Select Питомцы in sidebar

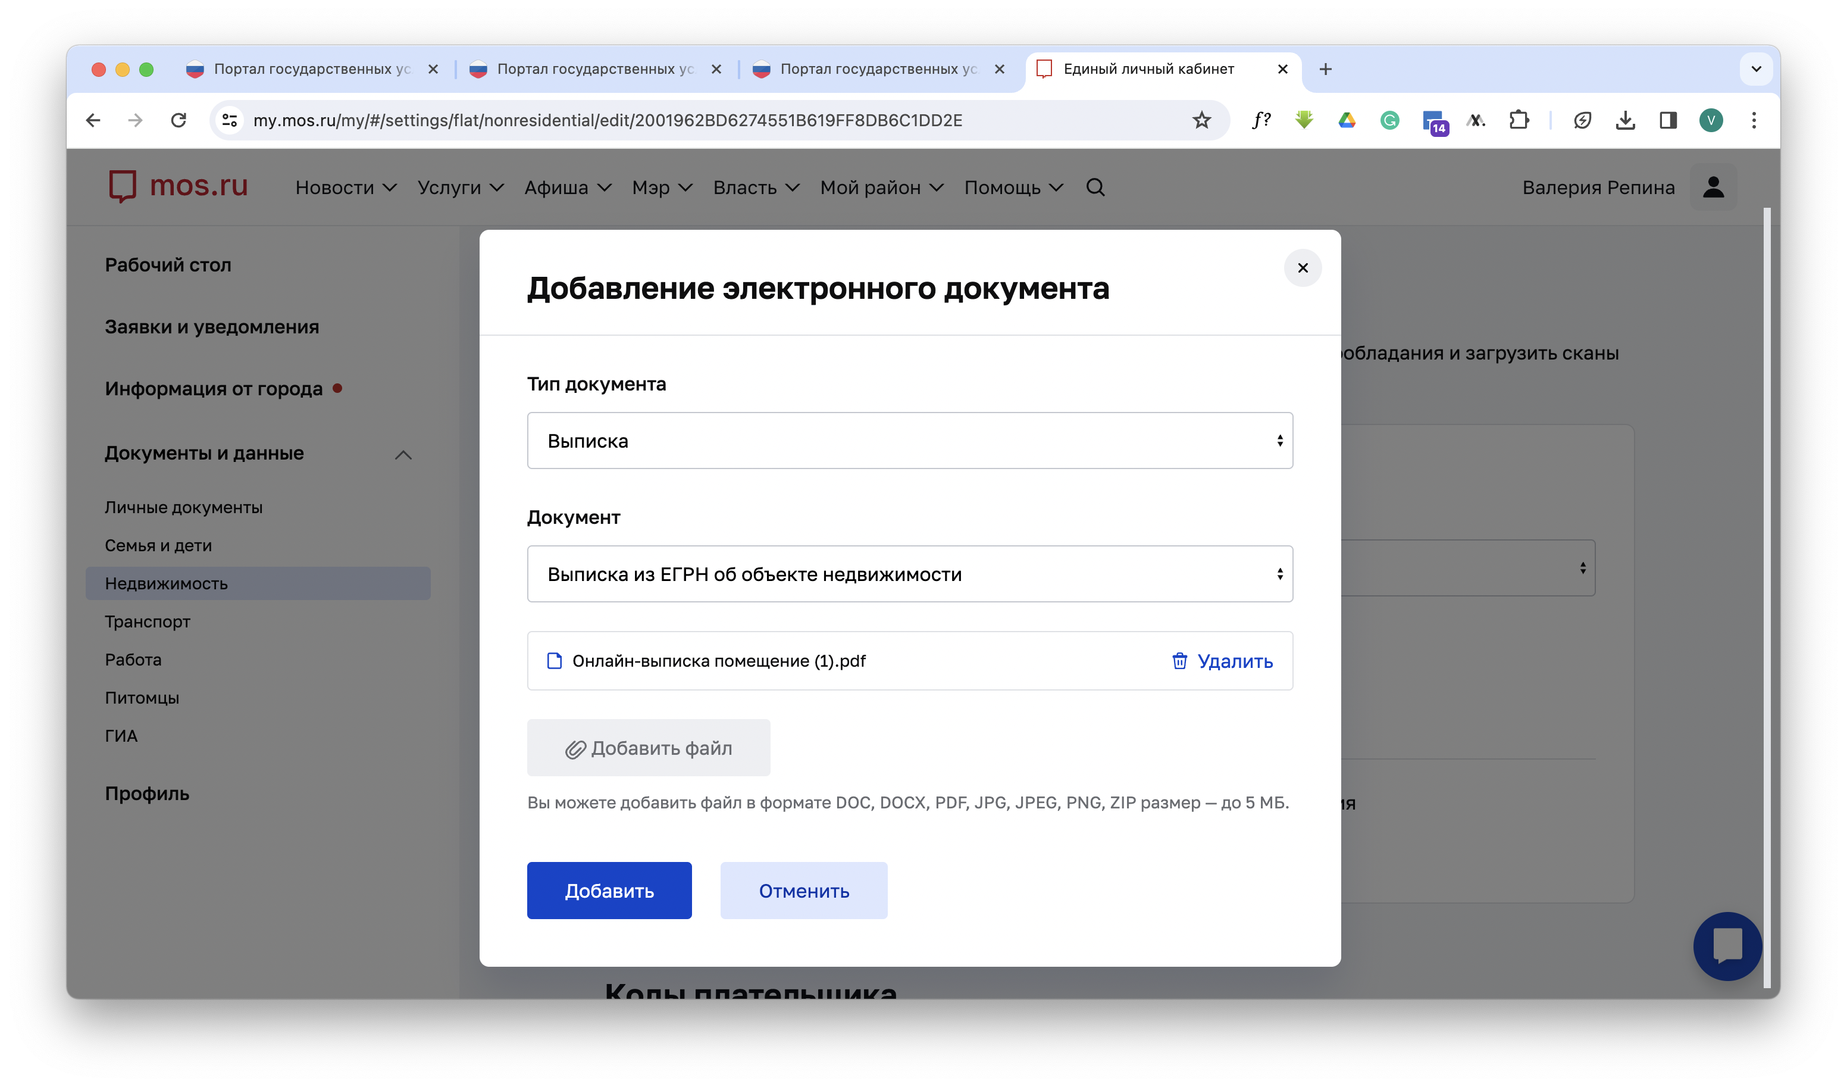tap(142, 698)
